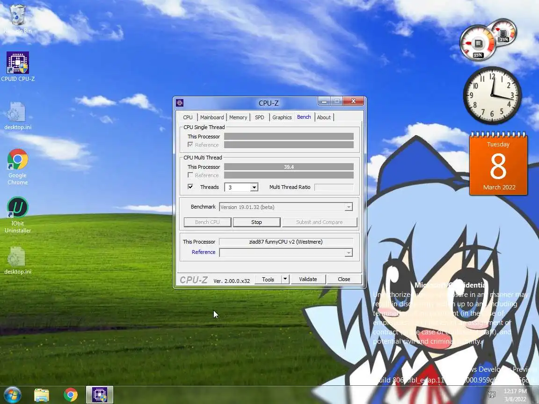Screen dimensions: 539x404
Task: Toggle the CPU Single Thread Reference checkbox
Action: [190, 144]
